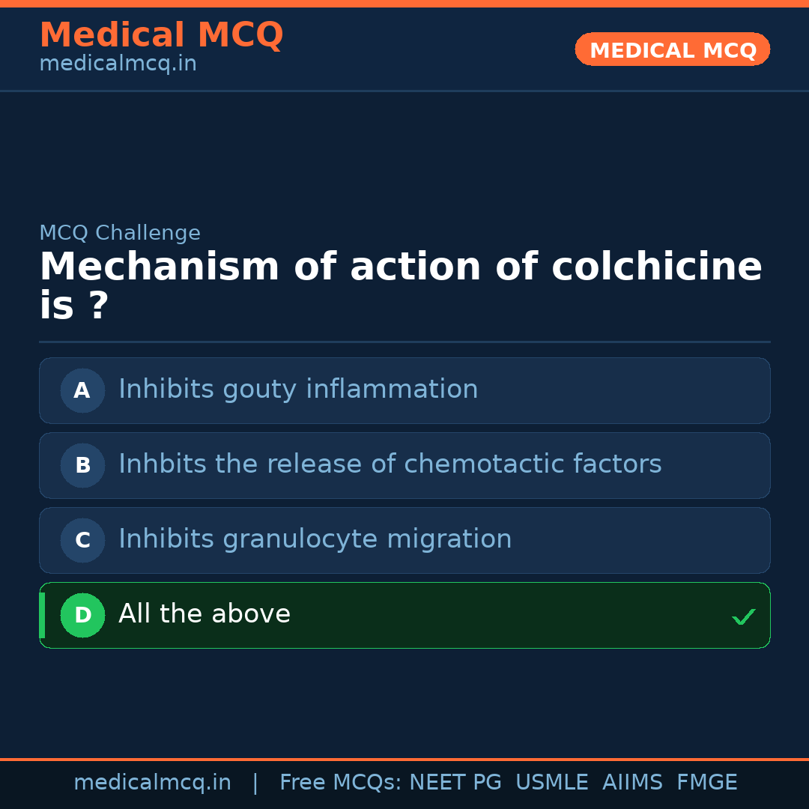The image size is (809, 809).
Task: Switch to the USMLE category
Action: coord(552,782)
